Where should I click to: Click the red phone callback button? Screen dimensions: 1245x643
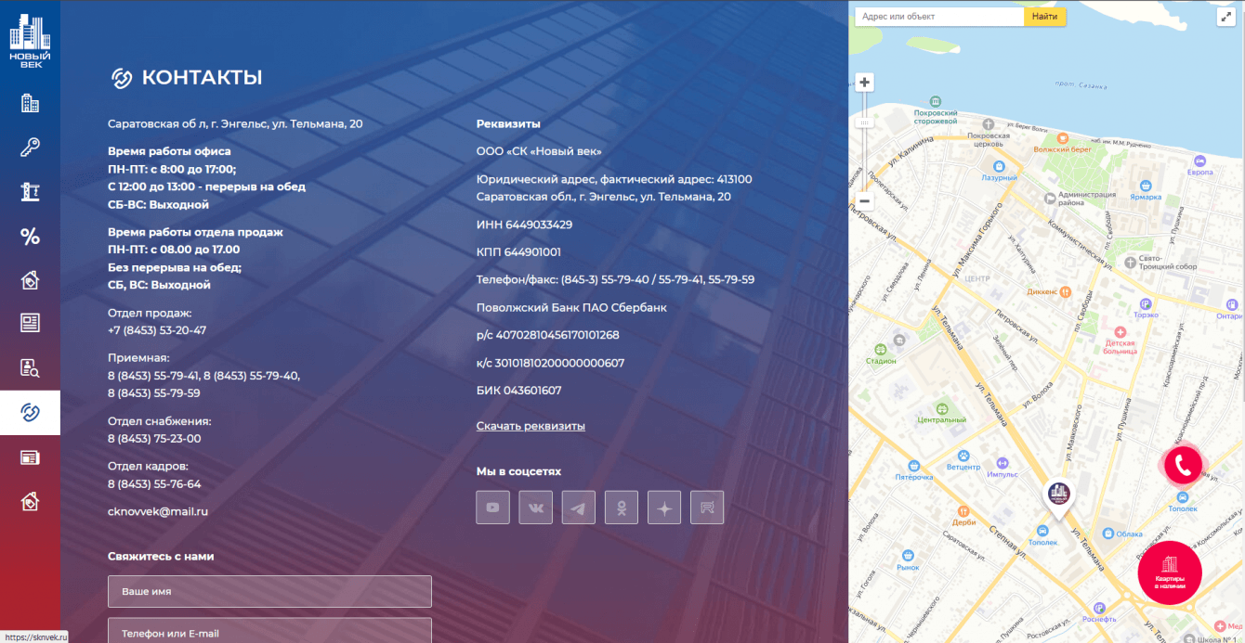point(1183,466)
